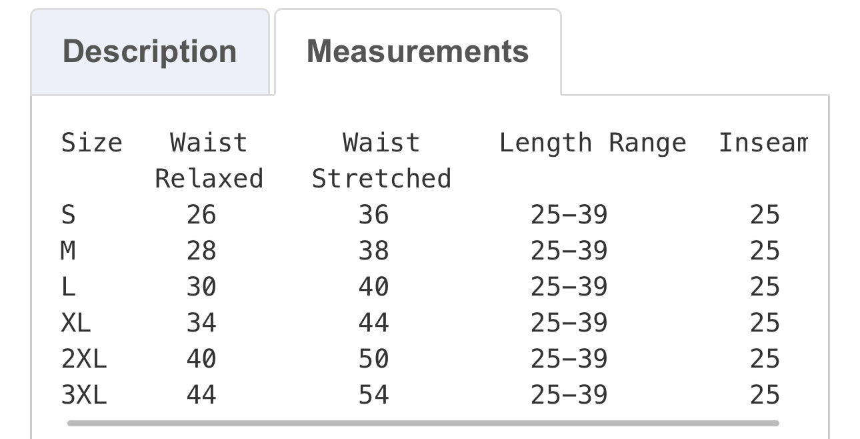
Task: Select the Measurements tab
Action: (417, 52)
